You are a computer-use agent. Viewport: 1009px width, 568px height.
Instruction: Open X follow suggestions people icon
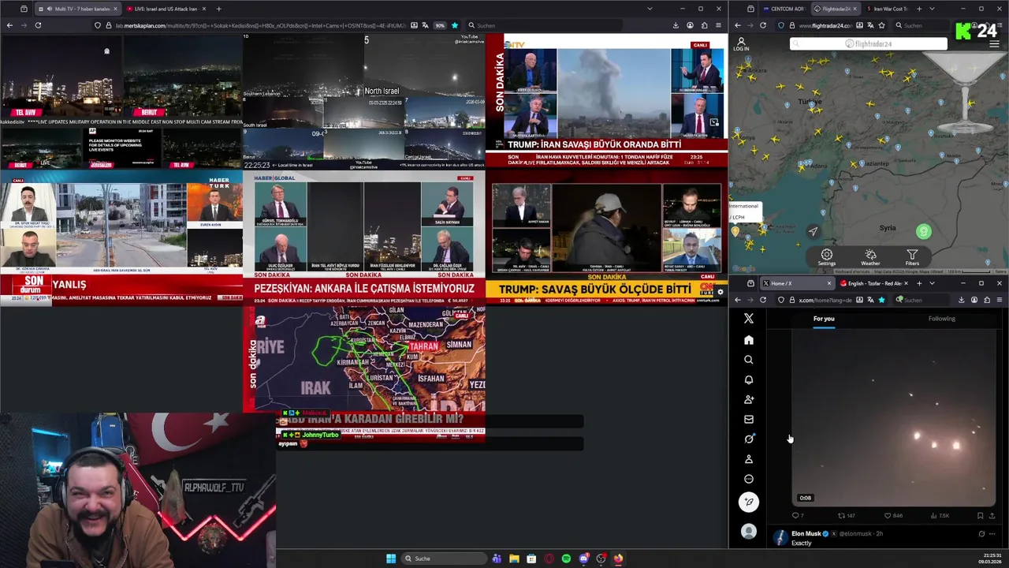tap(749, 399)
